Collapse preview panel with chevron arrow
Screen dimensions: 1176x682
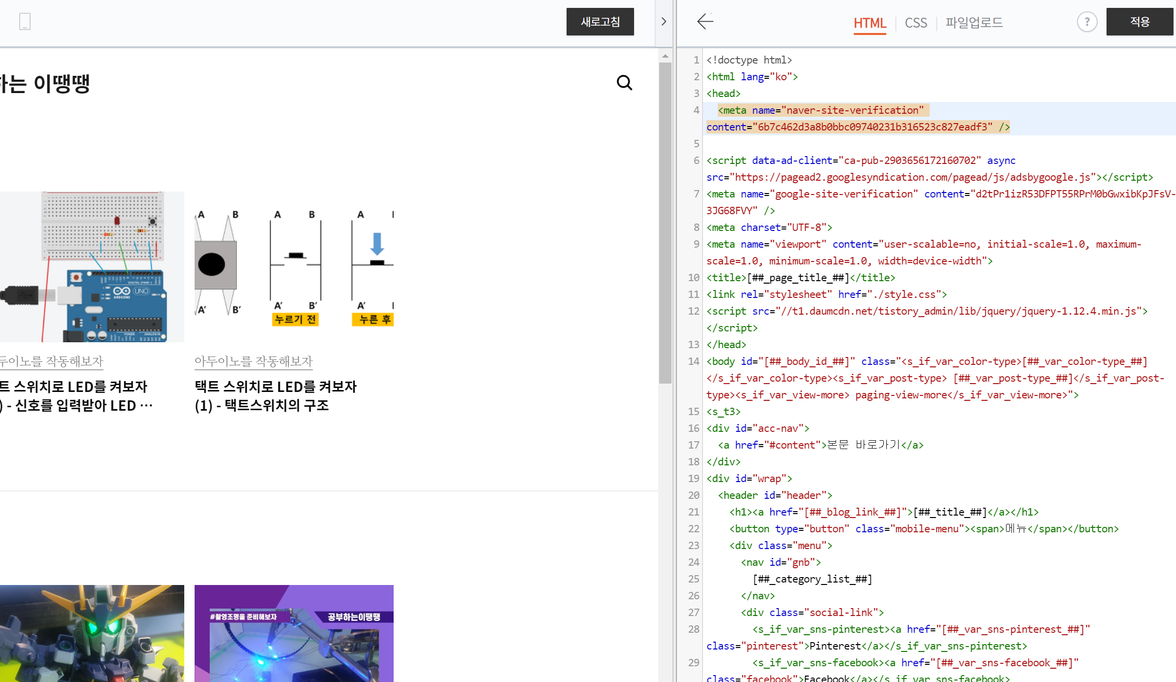(x=664, y=22)
